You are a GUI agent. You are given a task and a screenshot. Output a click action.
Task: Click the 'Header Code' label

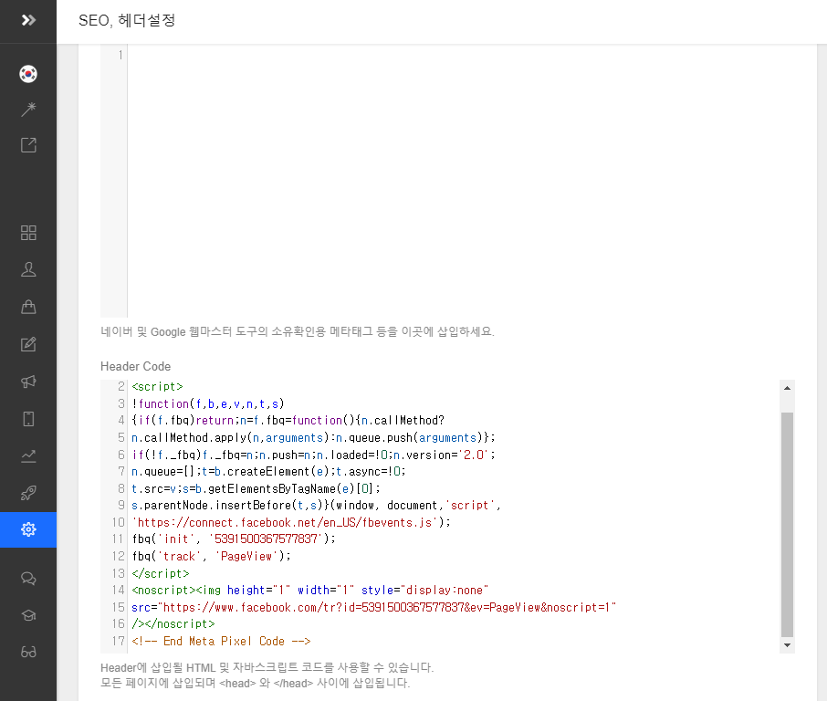pos(135,367)
